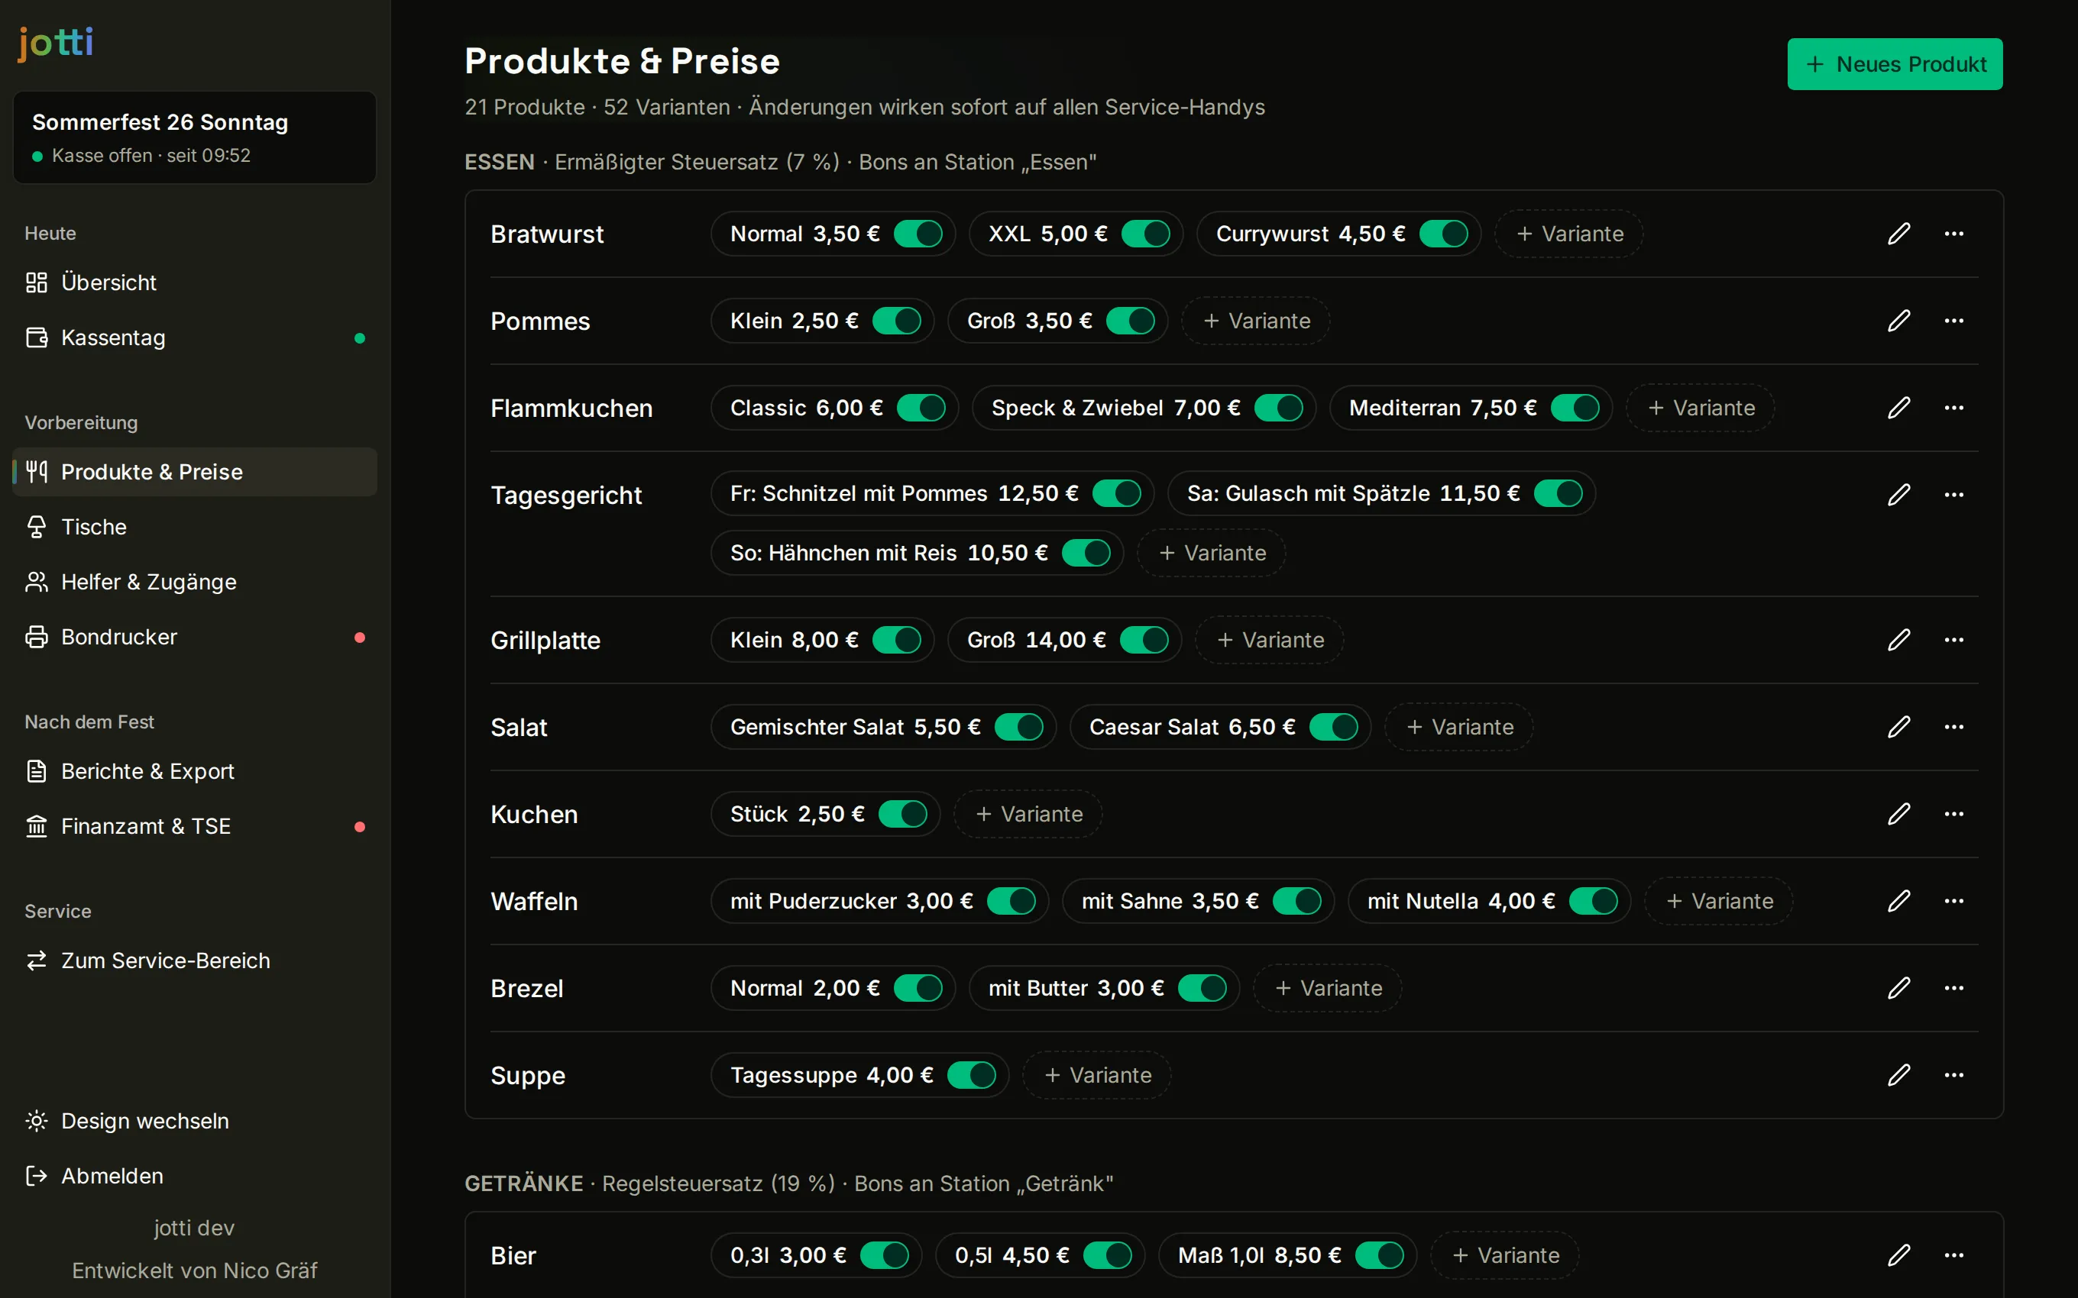Open the Tische section

(x=195, y=526)
